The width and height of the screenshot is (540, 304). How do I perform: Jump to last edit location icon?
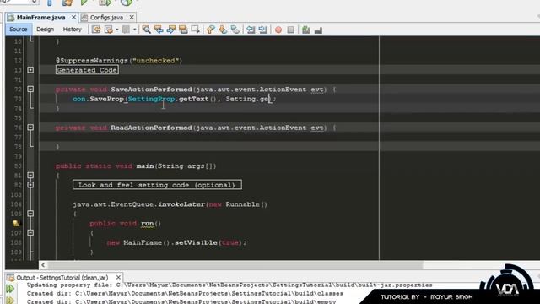96,30
